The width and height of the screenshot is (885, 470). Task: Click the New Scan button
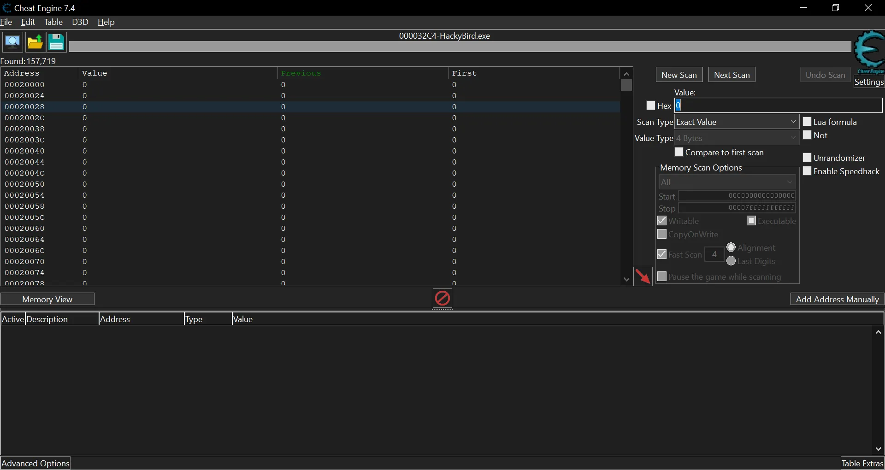click(679, 75)
